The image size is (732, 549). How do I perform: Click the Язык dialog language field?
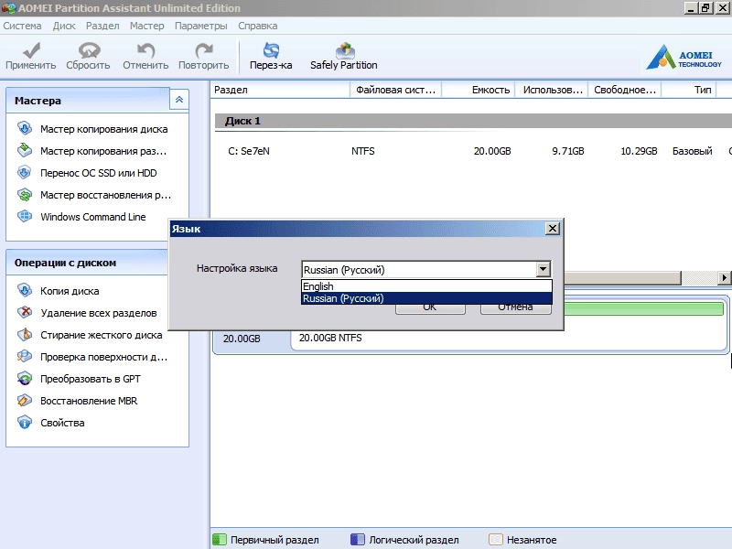click(419, 269)
